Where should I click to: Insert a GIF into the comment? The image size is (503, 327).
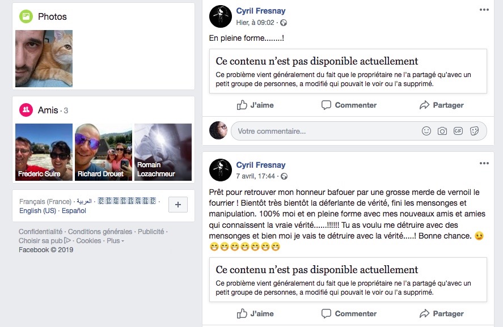pos(458,131)
